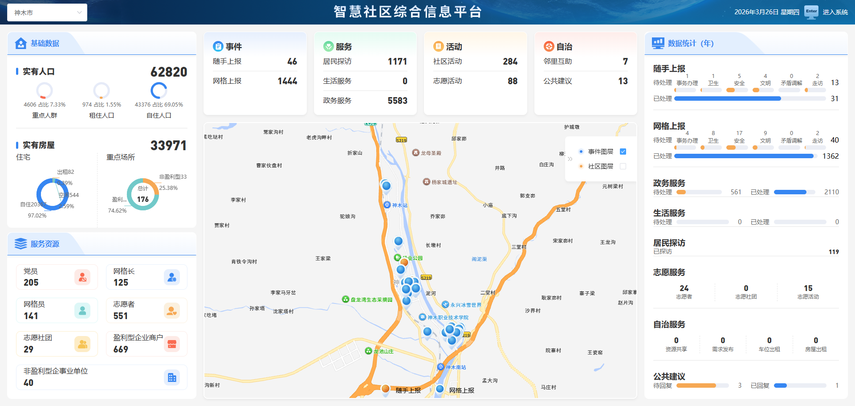The height and width of the screenshot is (406, 855).
Task: Enable the 社区图层 checkbox
Action: point(623,166)
